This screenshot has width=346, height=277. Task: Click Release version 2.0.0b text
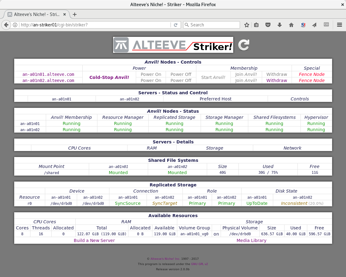[173, 269]
